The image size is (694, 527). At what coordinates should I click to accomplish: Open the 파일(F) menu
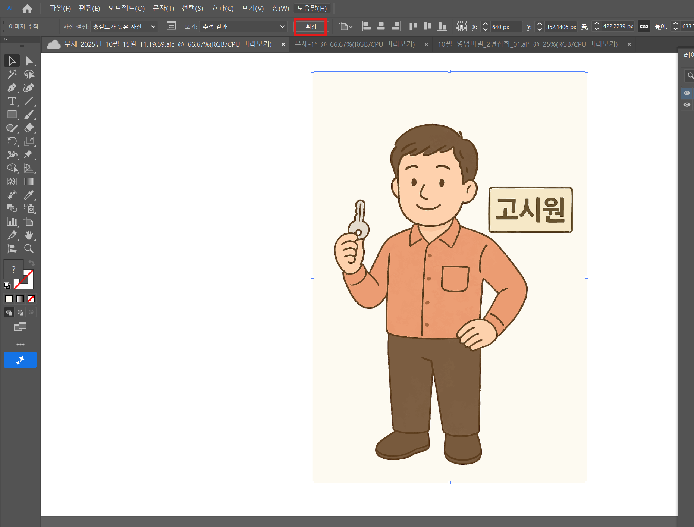pos(60,8)
